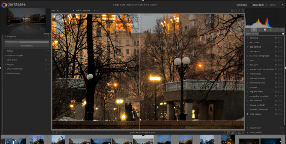Collapse the snapshots panel
286x144 pixels.
tap(5, 37)
